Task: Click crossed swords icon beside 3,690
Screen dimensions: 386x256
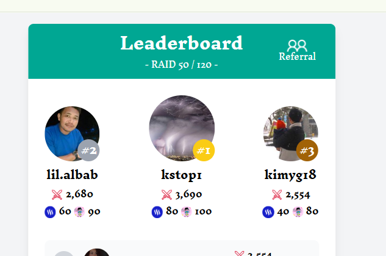Action: 166,195
